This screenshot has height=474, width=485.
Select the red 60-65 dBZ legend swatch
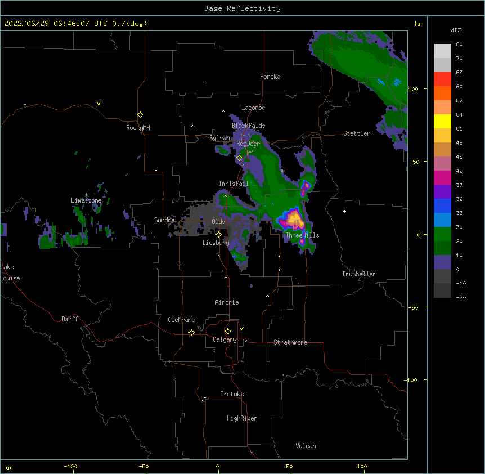coord(442,79)
